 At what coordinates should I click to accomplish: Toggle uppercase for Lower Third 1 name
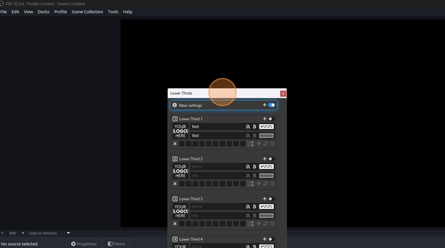click(248, 127)
